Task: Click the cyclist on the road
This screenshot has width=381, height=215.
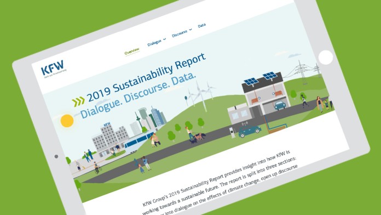Action: pyautogui.click(x=97, y=168)
